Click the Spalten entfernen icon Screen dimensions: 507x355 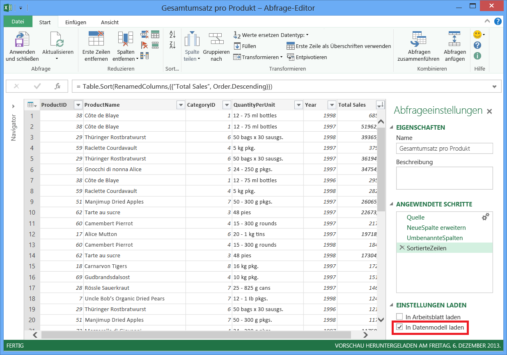point(126,39)
